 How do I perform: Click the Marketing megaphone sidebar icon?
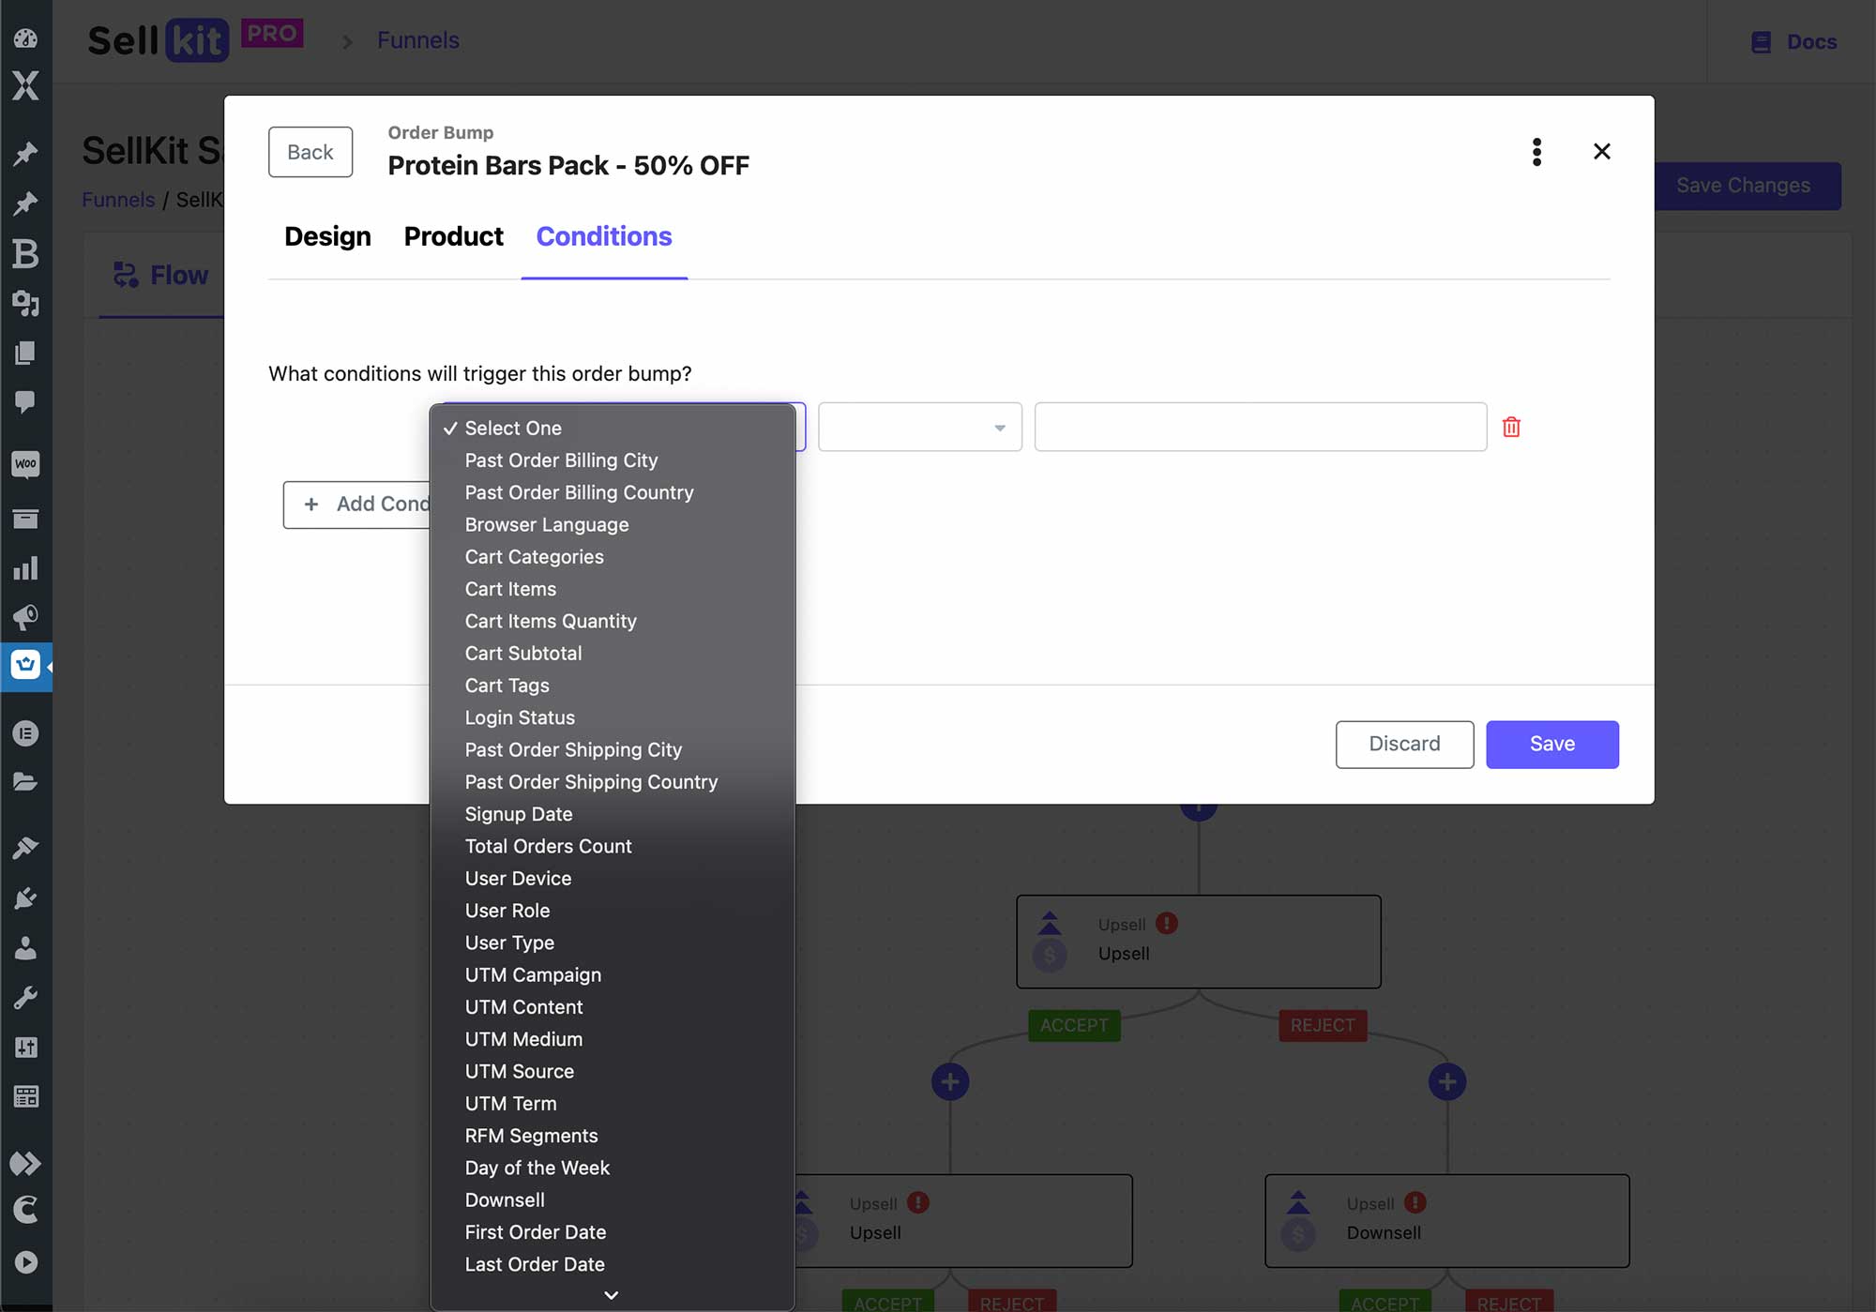[x=25, y=617]
